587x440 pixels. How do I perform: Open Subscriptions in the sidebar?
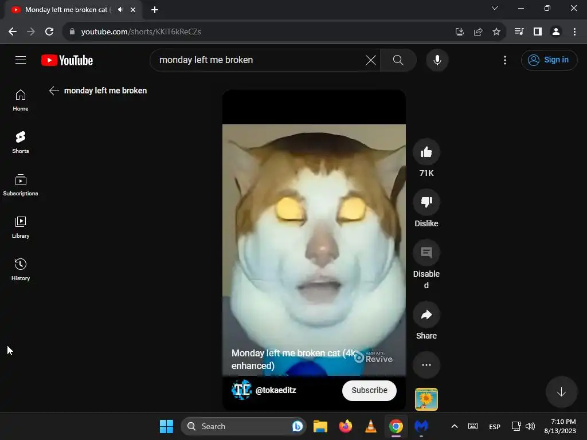(21, 185)
